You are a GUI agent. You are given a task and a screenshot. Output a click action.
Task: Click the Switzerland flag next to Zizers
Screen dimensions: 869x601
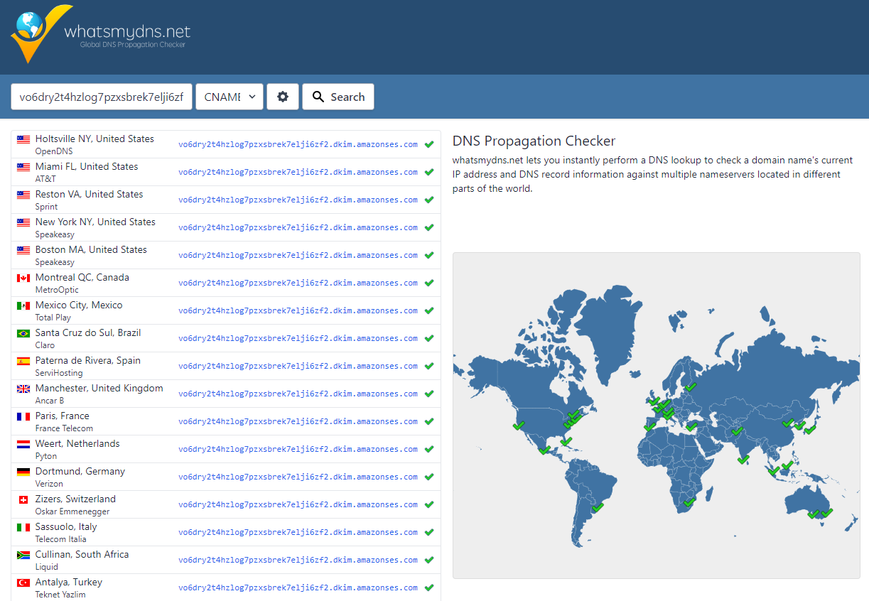coord(23,499)
